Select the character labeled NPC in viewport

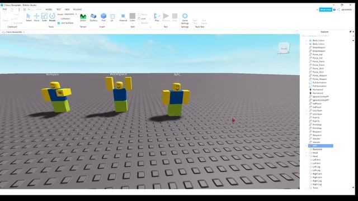pyautogui.click(x=176, y=99)
